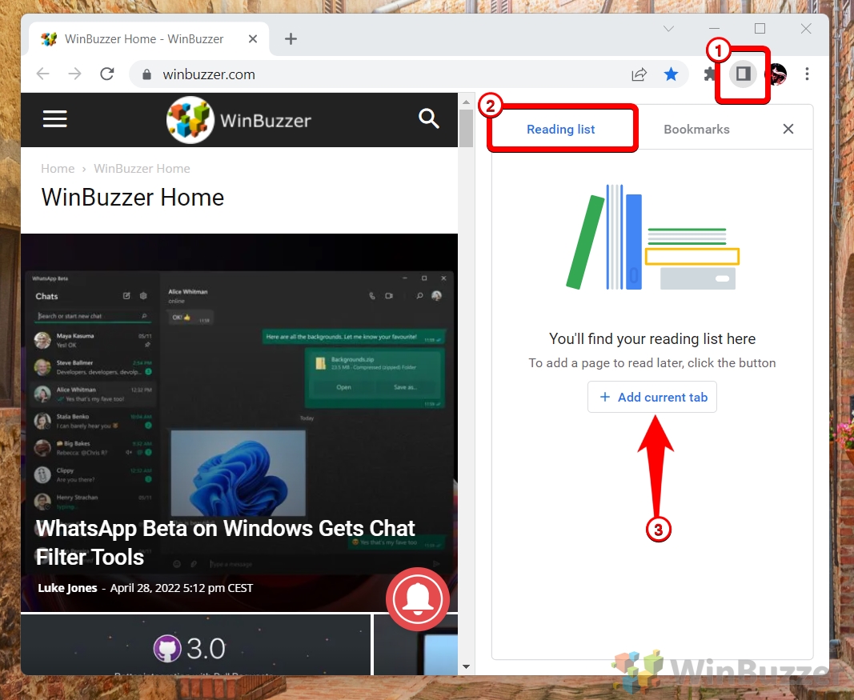This screenshot has width=854, height=700.
Task: Click the red notification bell button
Action: click(x=418, y=598)
